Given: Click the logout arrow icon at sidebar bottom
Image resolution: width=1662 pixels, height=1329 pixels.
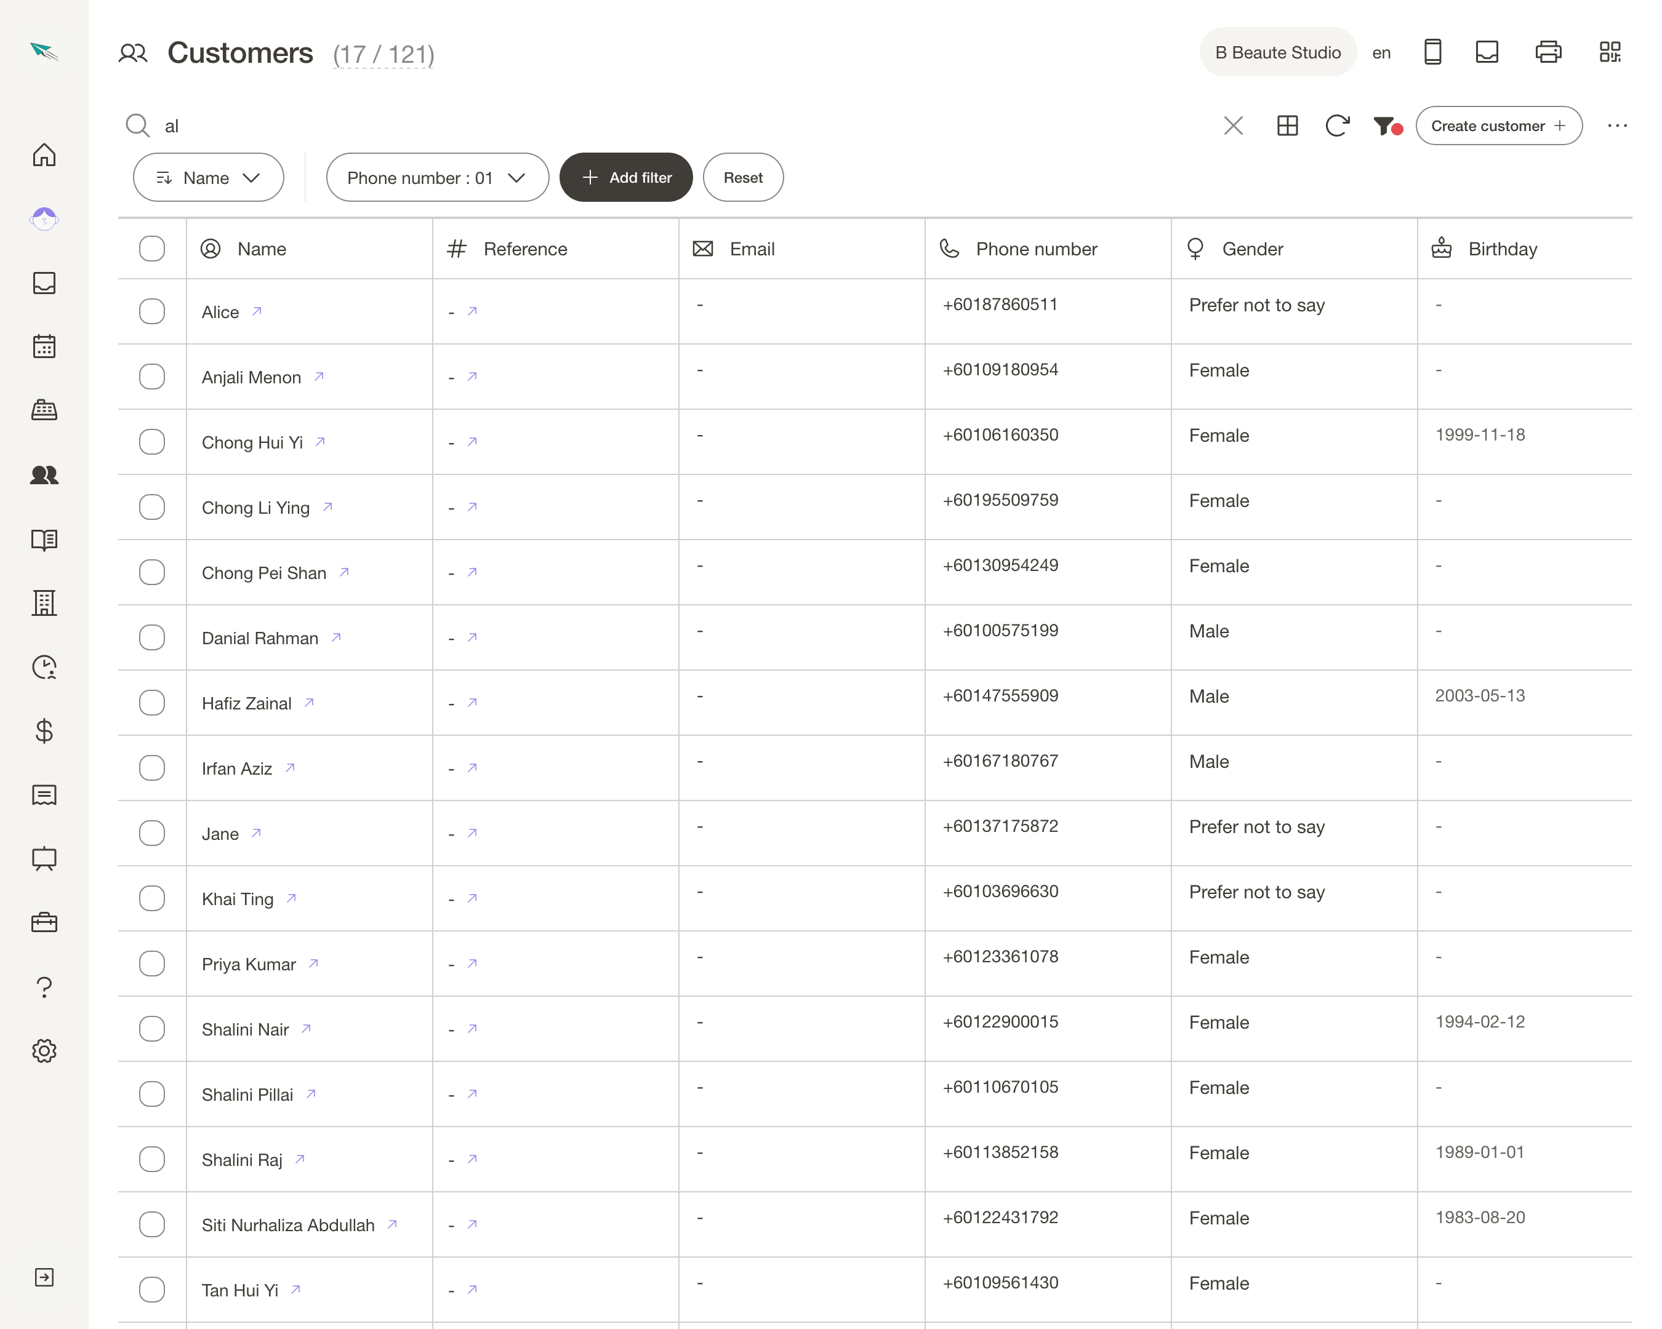Looking at the screenshot, I should [x=44, y=1277].
